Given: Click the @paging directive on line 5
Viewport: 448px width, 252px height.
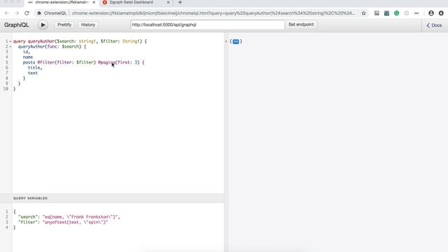Looking at the screenshot, I should [x=107, y=62].
